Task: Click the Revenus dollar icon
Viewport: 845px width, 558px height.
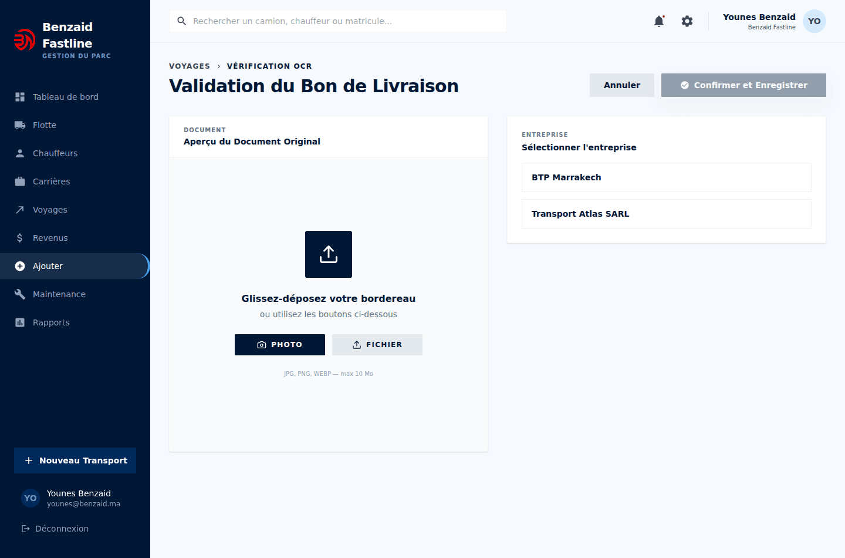Action: (x=20, y=238)
